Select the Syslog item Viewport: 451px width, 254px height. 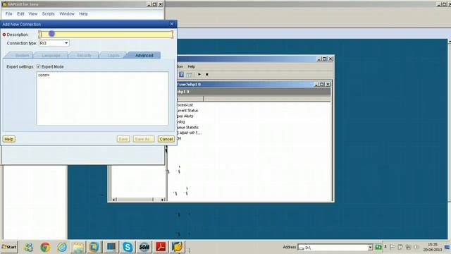(x=181, y=122)
